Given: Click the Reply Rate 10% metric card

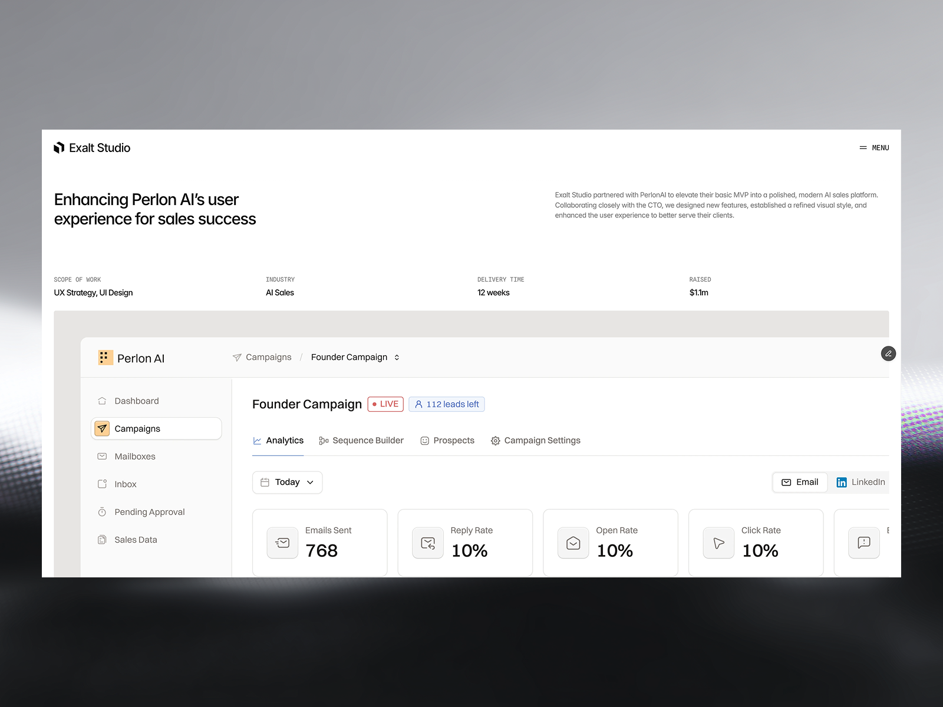Looking at the screenshot, I should point(465,542).
